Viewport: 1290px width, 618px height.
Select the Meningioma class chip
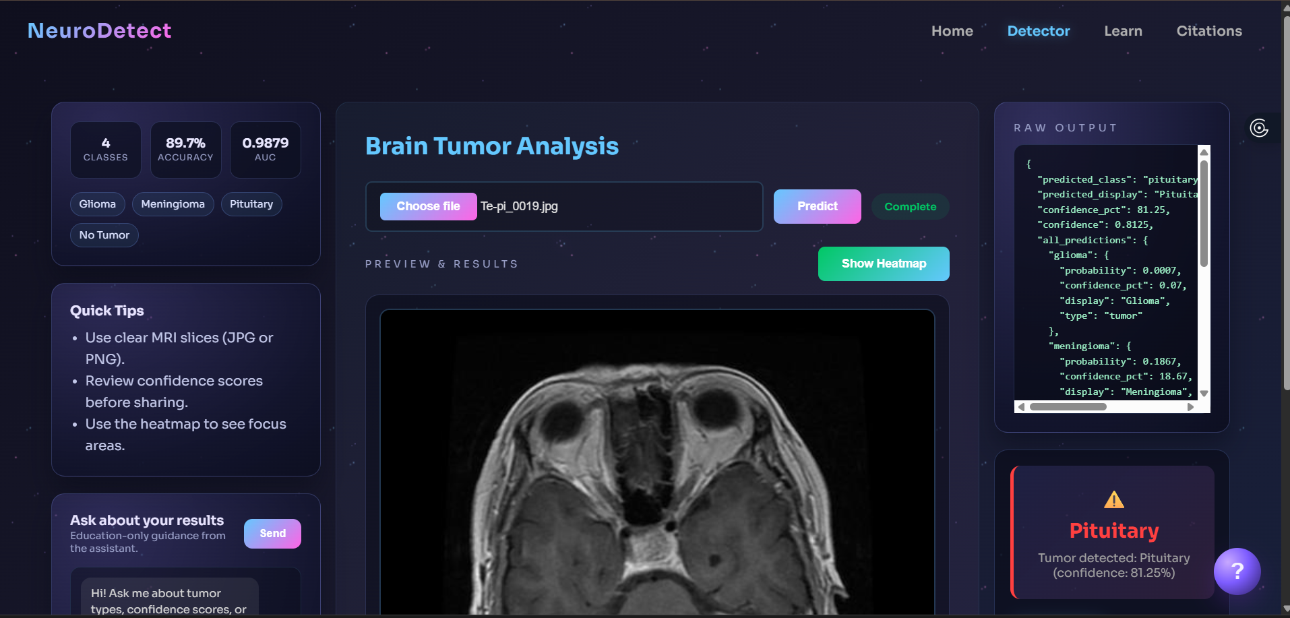[x=173, y=204]
